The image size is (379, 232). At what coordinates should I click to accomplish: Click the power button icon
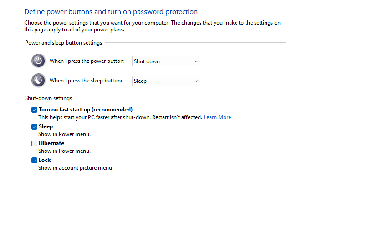pos(39,61)
